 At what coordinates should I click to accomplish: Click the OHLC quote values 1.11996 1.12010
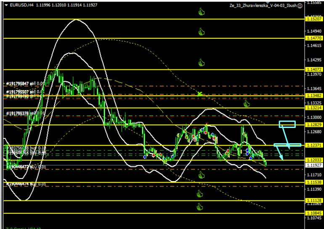51,5
